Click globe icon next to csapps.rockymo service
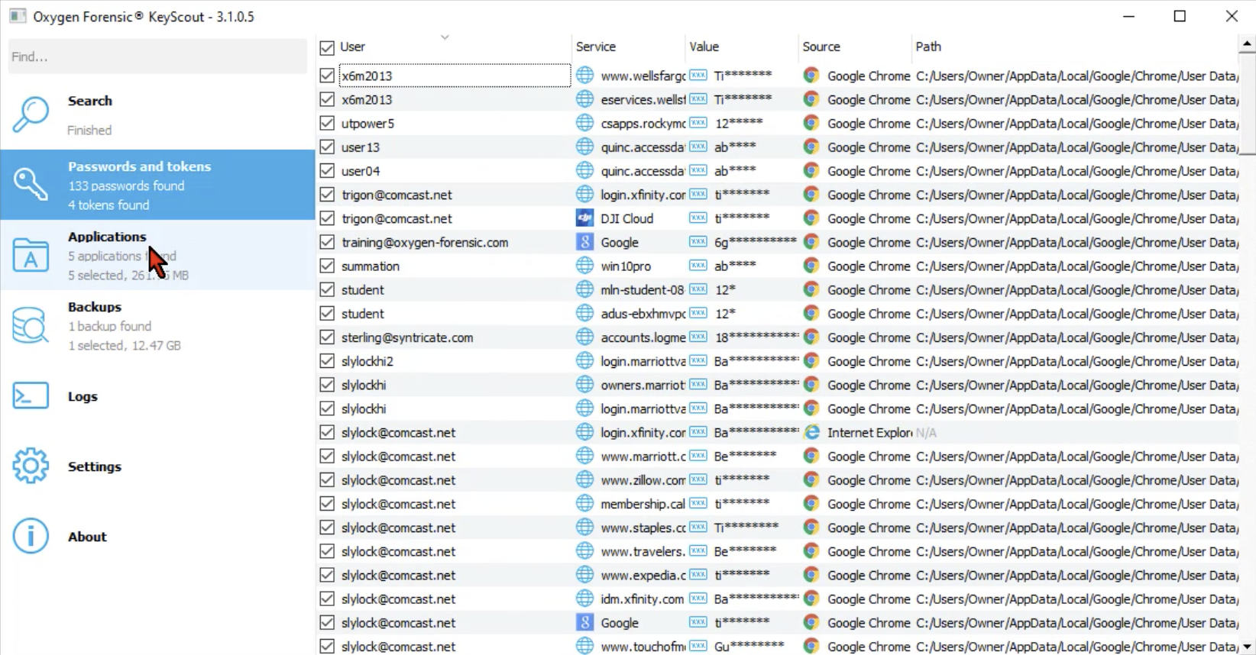This screenshot has width=1256, height=655. pos(584,123)
